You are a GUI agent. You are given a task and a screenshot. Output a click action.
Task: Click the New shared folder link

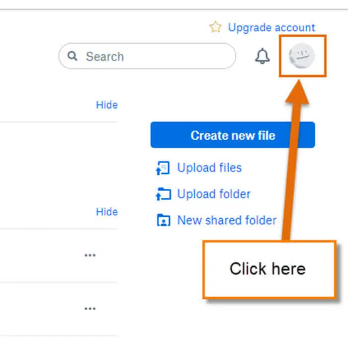pos(227,220)
